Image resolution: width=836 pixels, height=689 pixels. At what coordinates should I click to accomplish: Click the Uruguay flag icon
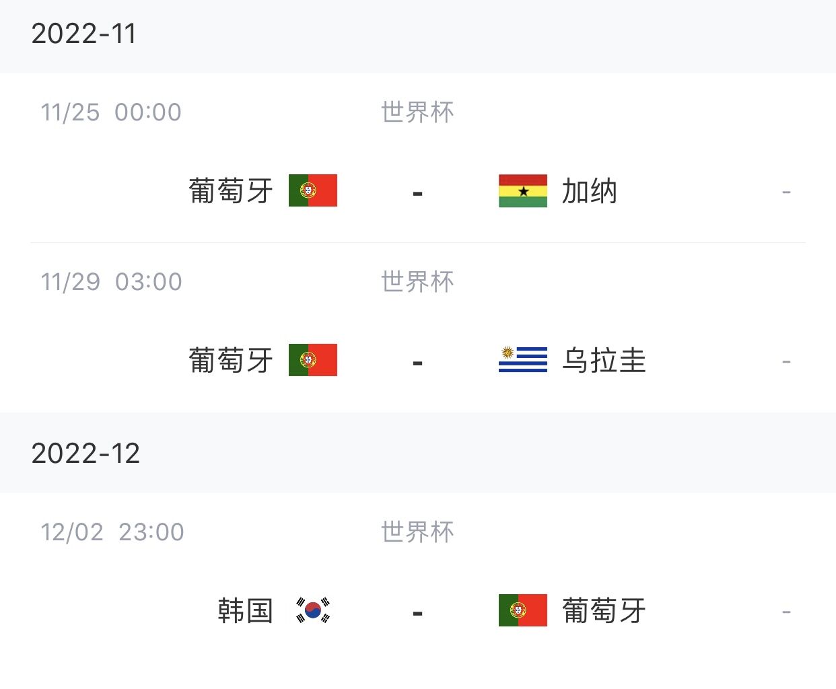tap(523, 360)
